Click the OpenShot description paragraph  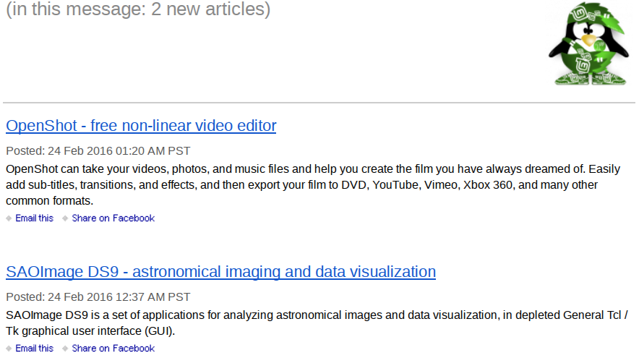(x=313, y=184)
